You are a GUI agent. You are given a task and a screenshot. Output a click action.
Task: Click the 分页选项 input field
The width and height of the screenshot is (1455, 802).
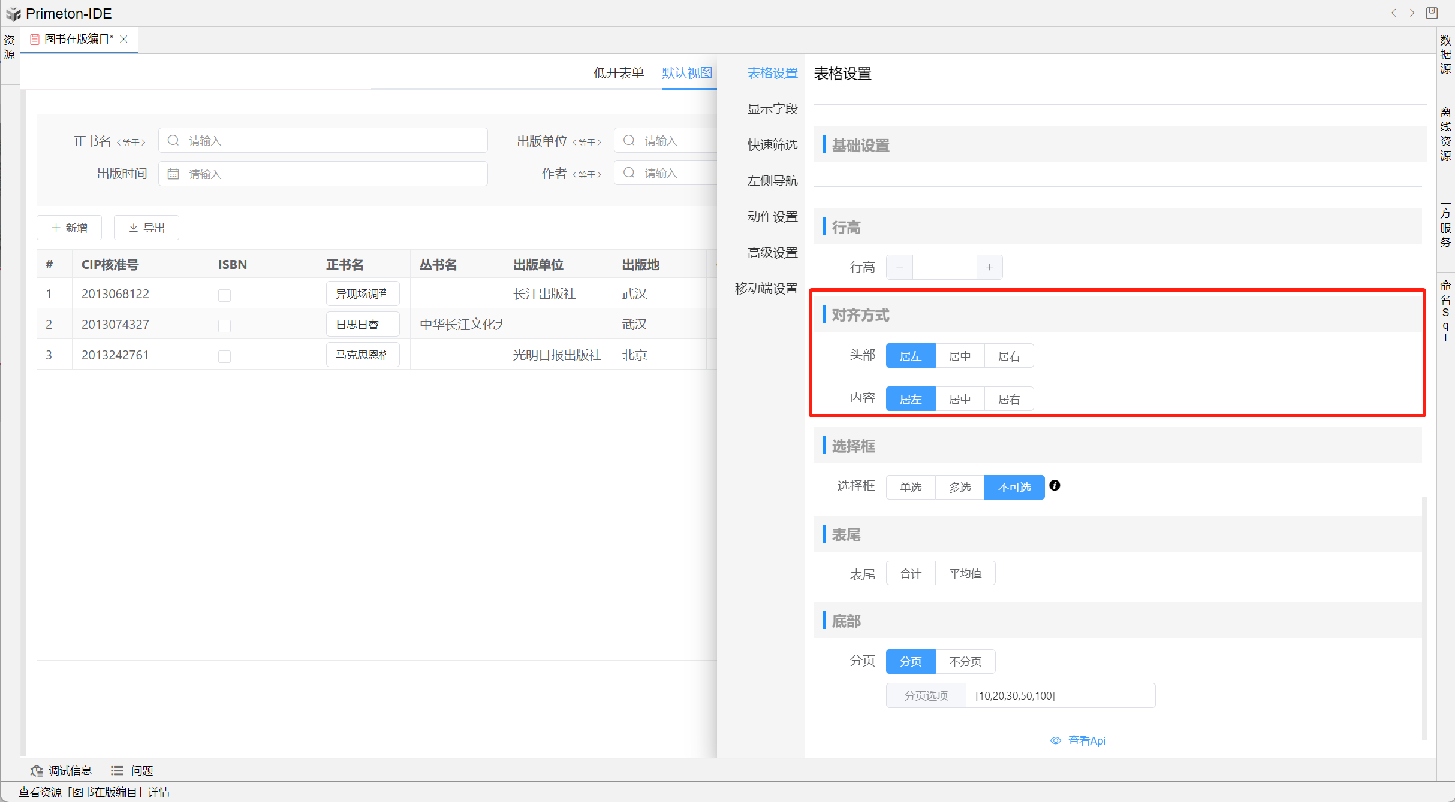(x=1059, y=695)
